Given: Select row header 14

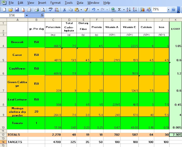Looking at the screenshot, I should coord(3,142).
